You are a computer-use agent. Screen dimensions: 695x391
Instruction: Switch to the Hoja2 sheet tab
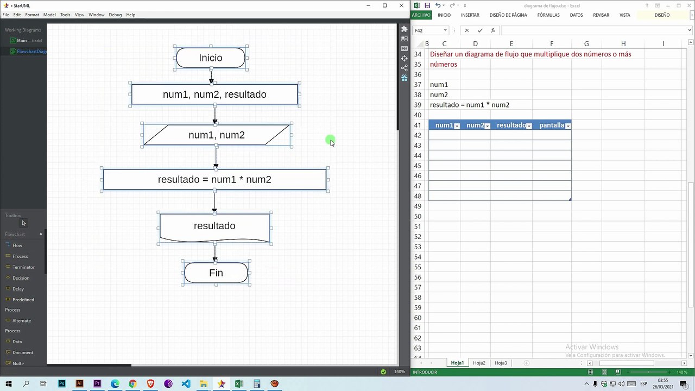tap(479, 363)
